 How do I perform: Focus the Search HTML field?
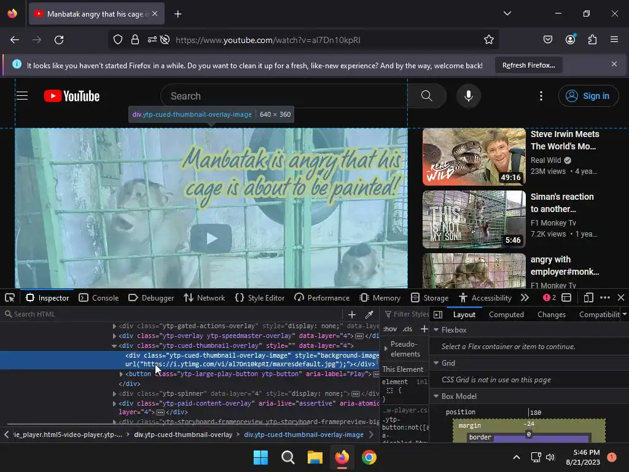pos(173,314)
